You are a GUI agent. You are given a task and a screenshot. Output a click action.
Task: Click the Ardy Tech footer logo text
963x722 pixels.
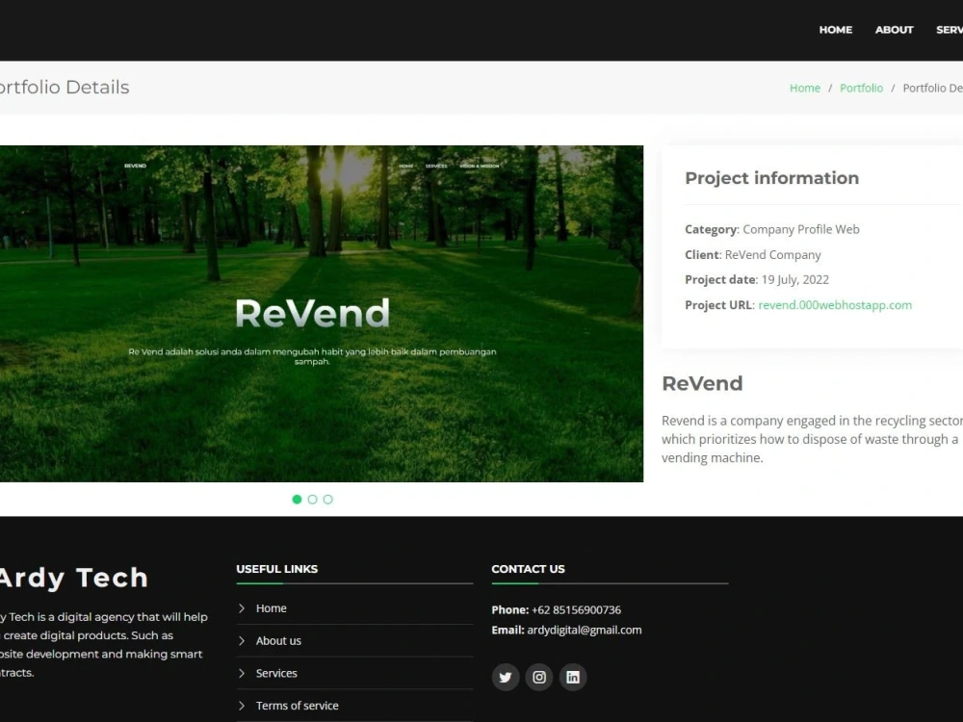pos(74,578)
